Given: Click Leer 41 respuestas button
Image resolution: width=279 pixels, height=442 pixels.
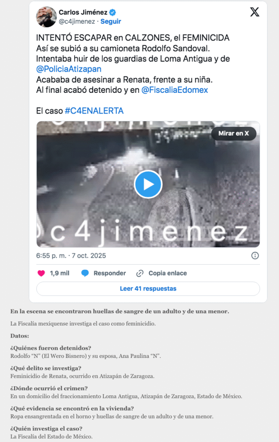Looking at the screenshot, I should pos(148,289).
